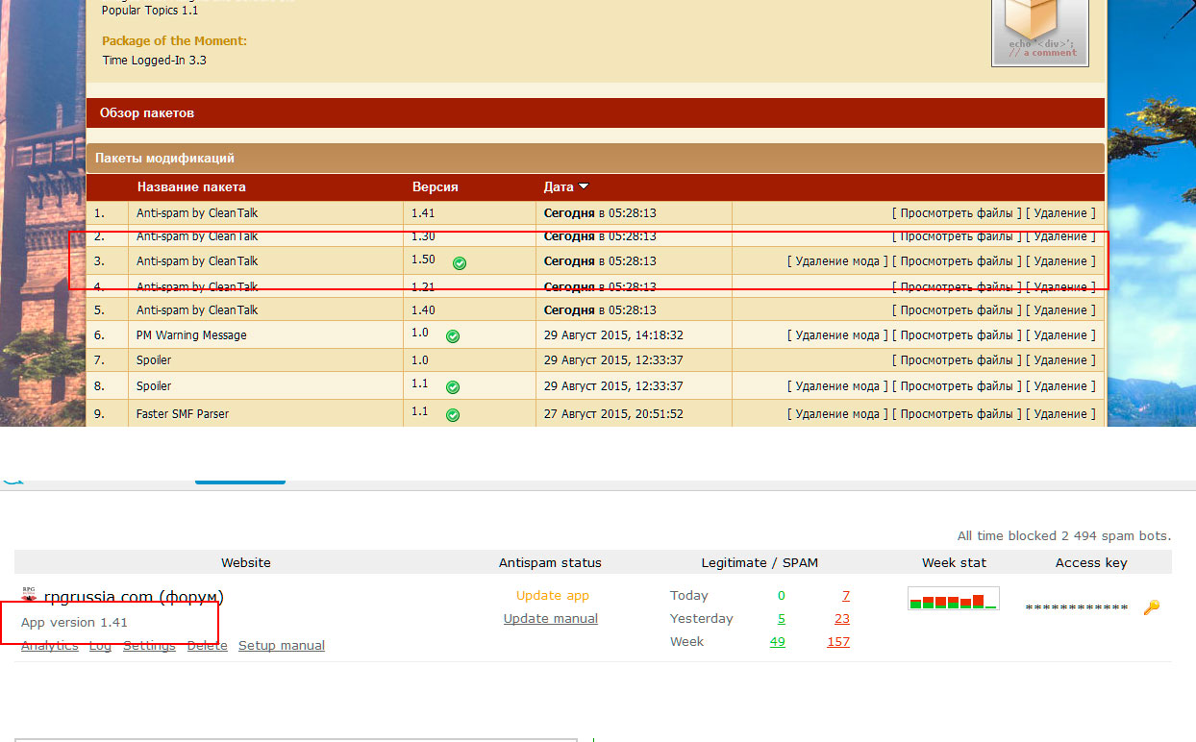Screen dimensions: 1196x742
Task: Sort by Версия column header
Action: (435, 186)
